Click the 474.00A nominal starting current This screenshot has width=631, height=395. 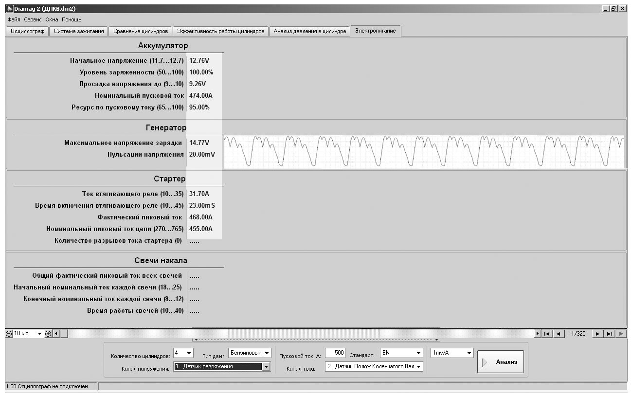201,96
